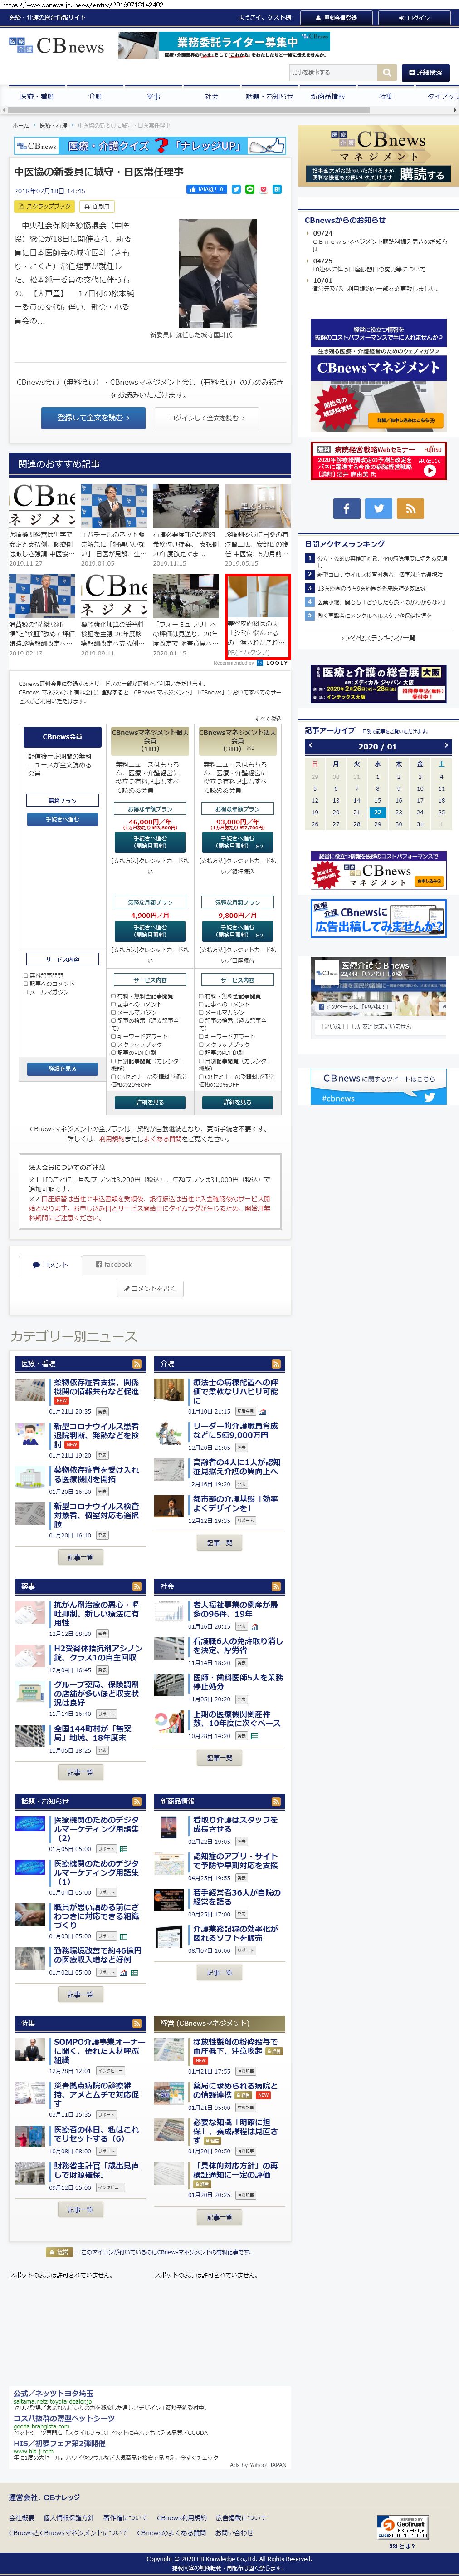Click the 業務委託ライター募集中 top banner

click(224, 46)
